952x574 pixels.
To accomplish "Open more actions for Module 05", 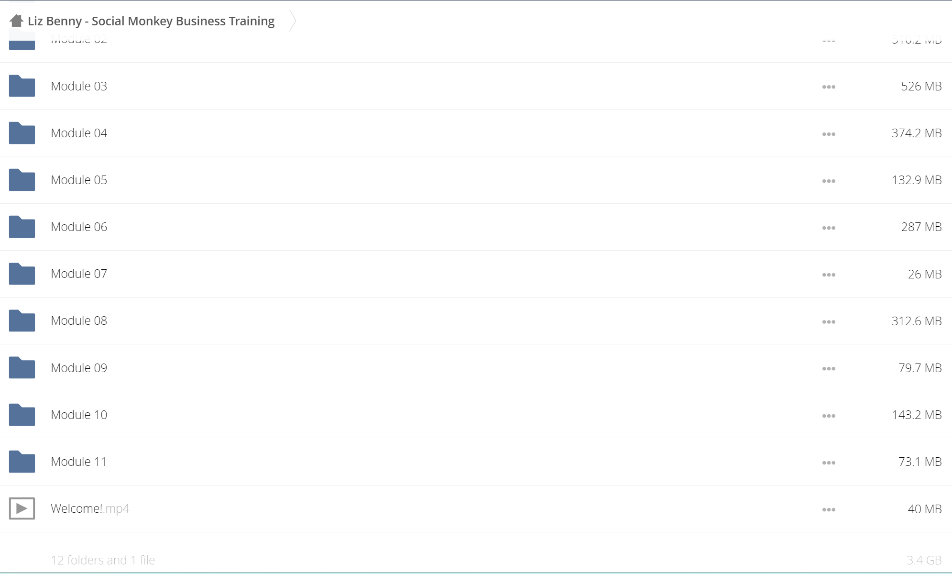I will tap(829, 181).
